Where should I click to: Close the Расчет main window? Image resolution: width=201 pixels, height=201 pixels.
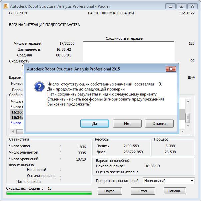[192, 6]
